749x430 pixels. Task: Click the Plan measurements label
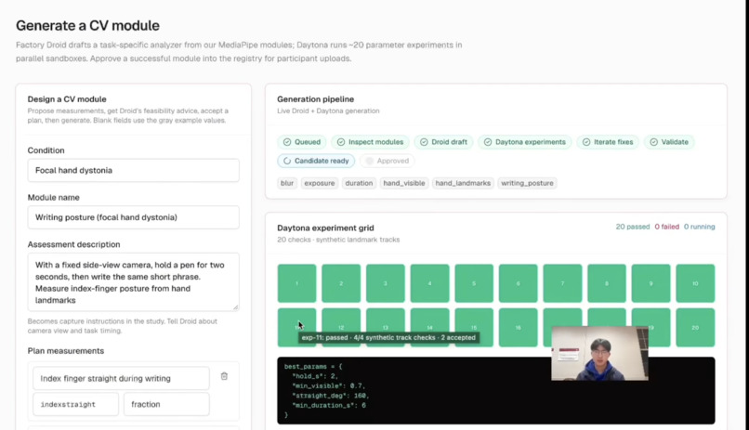(x=66, y=351)
